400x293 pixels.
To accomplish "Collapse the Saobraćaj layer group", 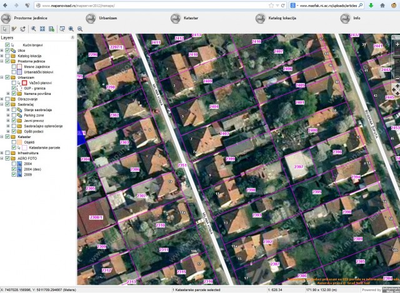I will pos(2,104).
